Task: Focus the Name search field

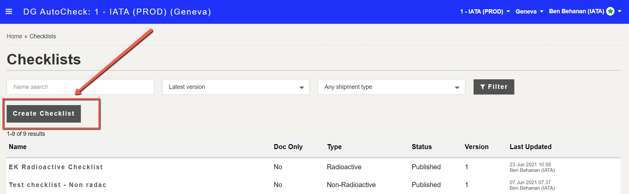Action: click(x=80, y=87)
